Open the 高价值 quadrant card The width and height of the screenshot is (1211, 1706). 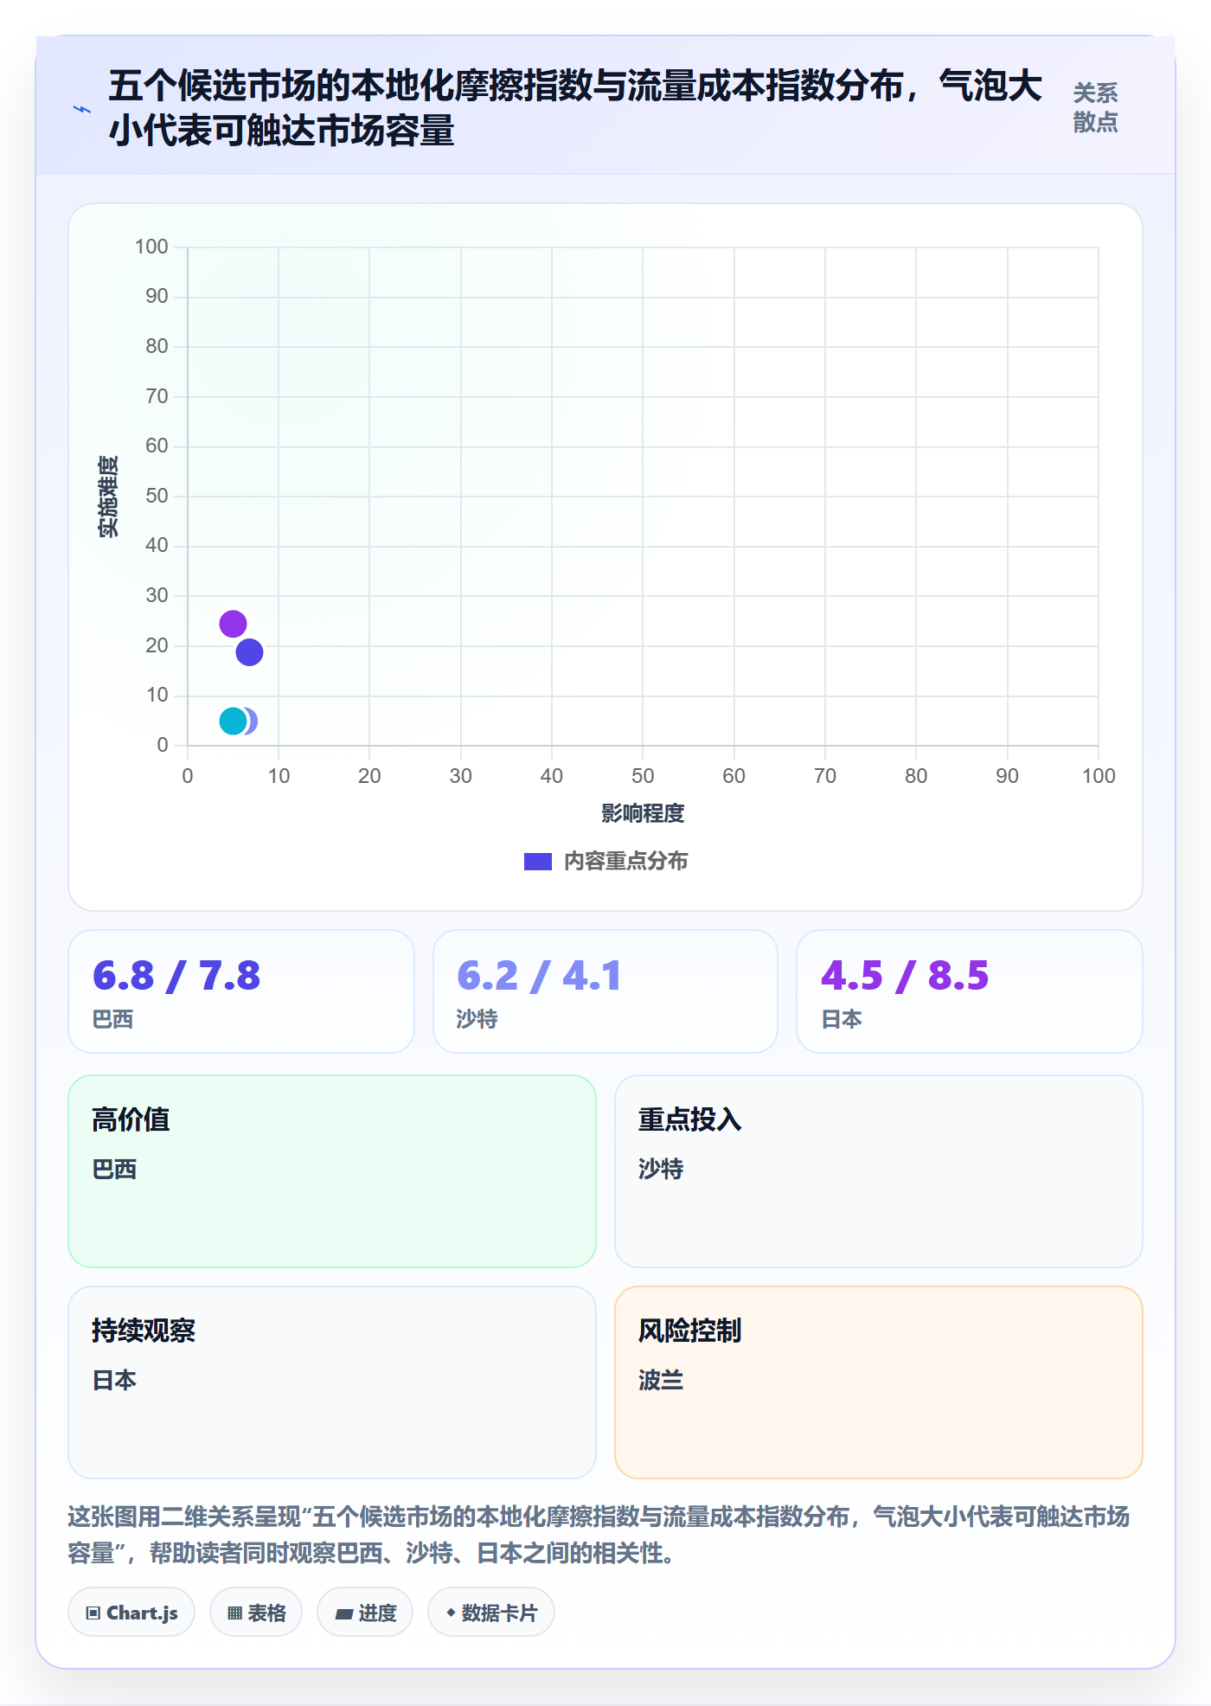[x=332, y=1171]
